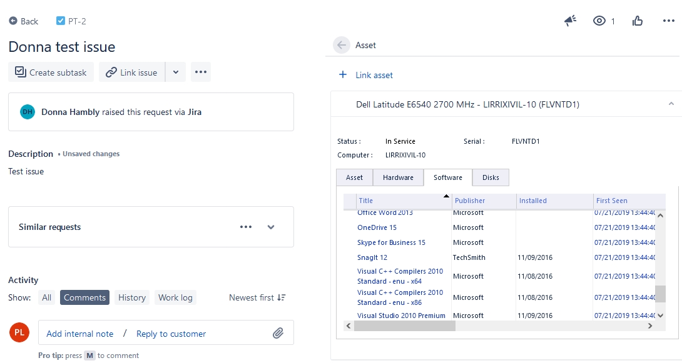This screenshot has width=682, height=363.
Task: Click the thumbs up vote icon
Action: click(637, 21)
